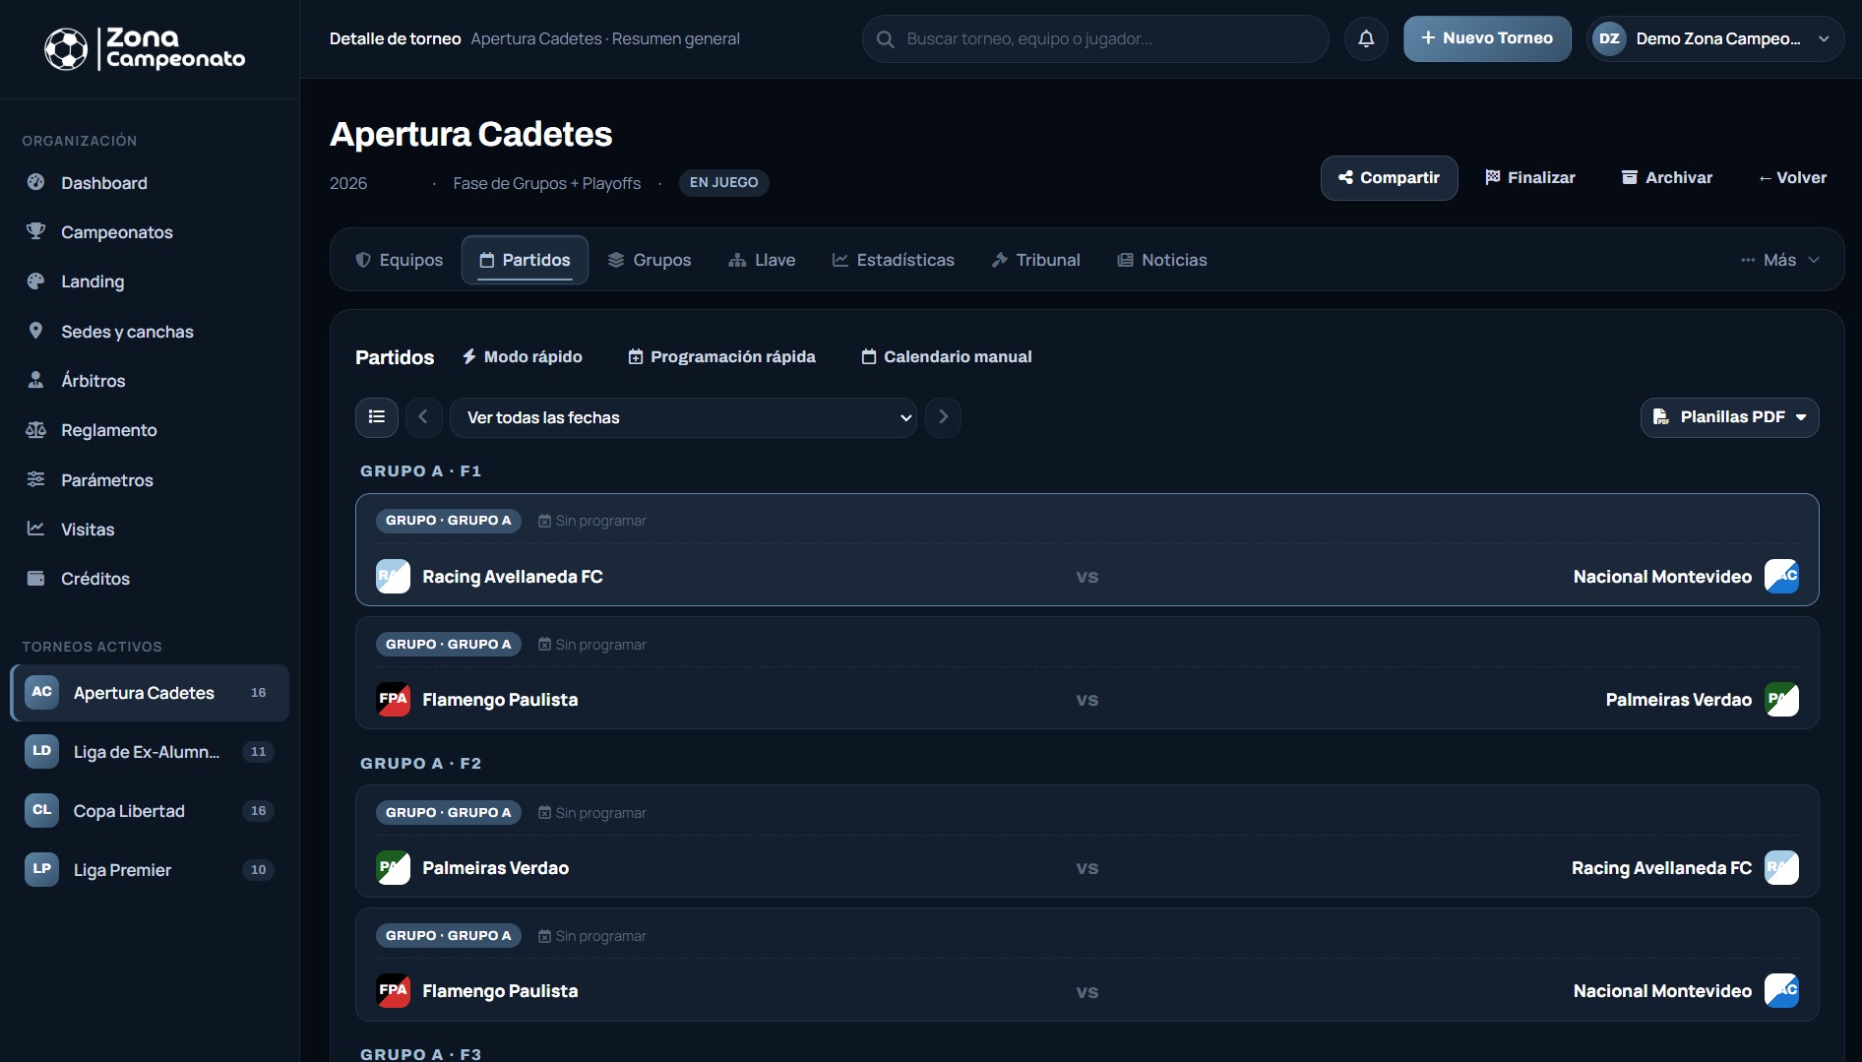1862x1062 pixels.
Task: Click the Visitas chart icon
Action: click(35, 529)
